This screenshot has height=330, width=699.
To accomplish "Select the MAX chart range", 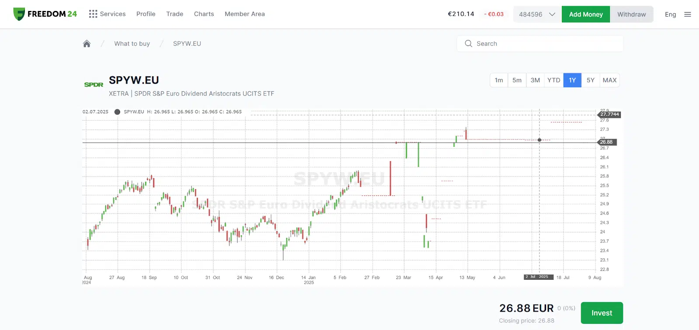I will coord(609,80).
